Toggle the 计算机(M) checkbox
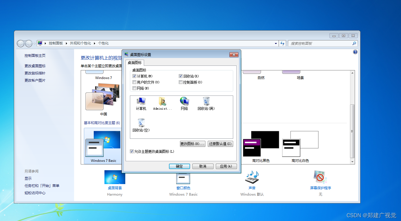 tap(134, 76)
